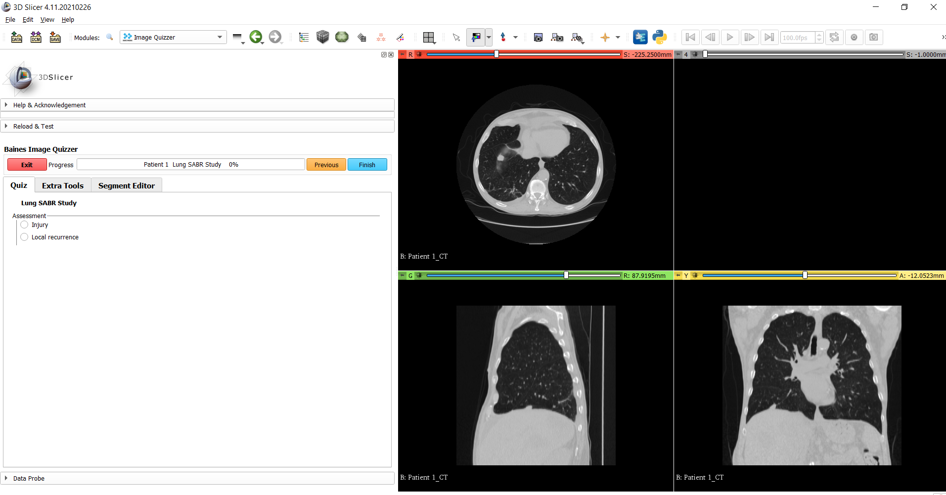Screen dimensions: 946x495
Task: Open the View menu
Action: [x=47, y=20]
